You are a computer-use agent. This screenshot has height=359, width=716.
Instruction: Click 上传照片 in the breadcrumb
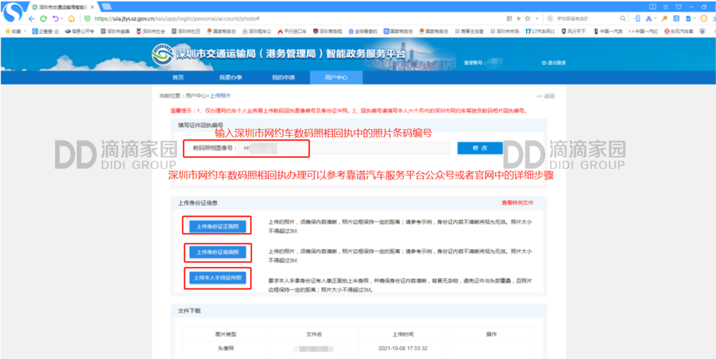pyautogui.click(x=220, y=96)
